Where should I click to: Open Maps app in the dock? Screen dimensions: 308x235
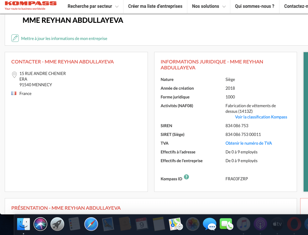pyautogui.click(x=175, y=224)
